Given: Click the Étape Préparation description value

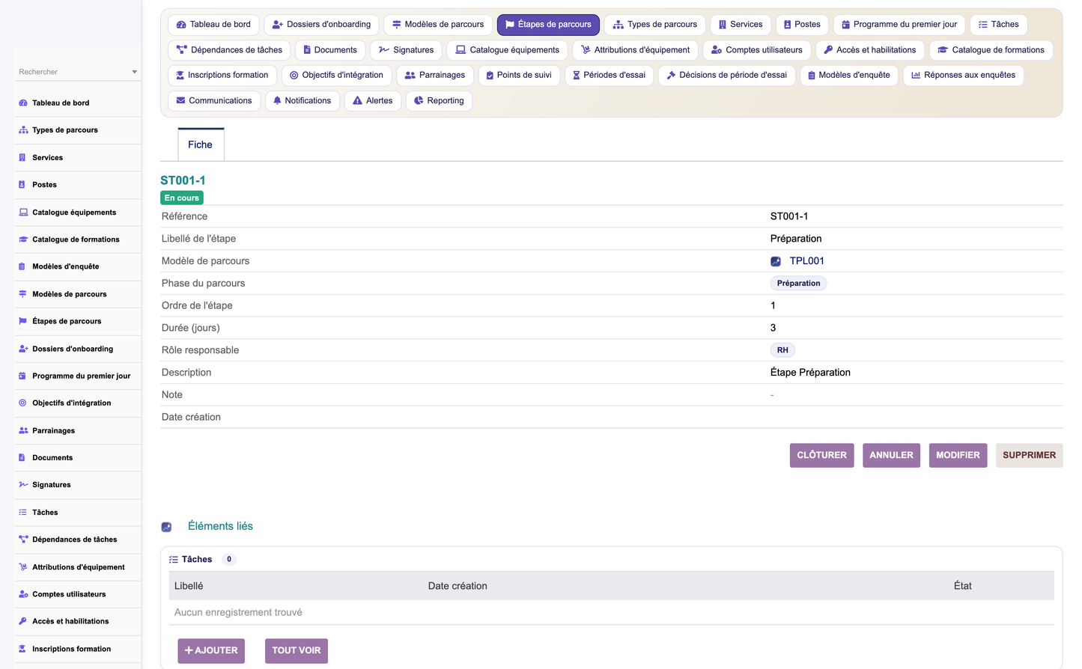Looking at the screenshot, I should [x=810, y=373].
